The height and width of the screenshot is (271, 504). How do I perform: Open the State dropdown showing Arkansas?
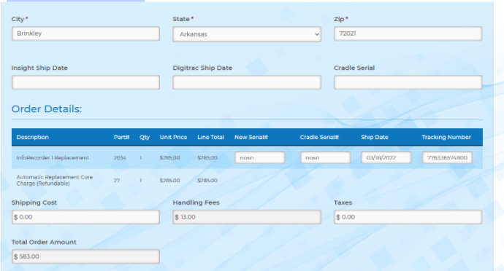[x=247, y=34]
